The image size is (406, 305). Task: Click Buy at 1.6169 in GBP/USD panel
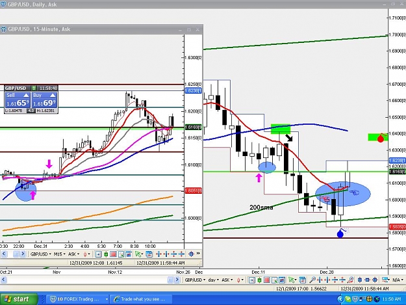(44, 99)
